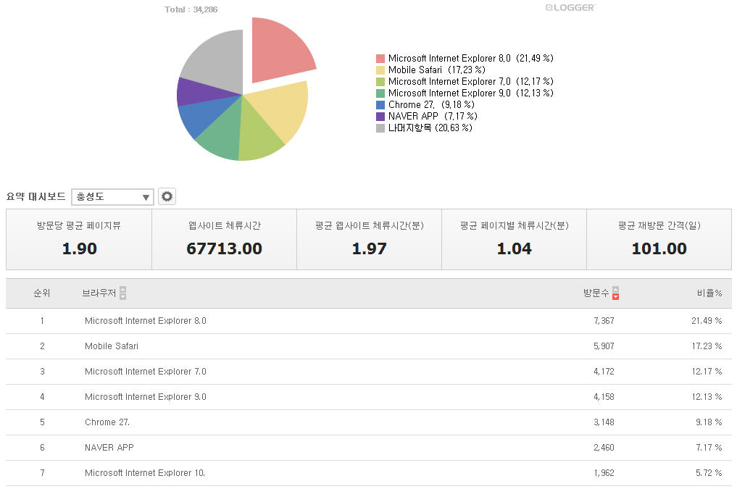
Task: Click the 순위 column header
Action: (x=41, y=293)
